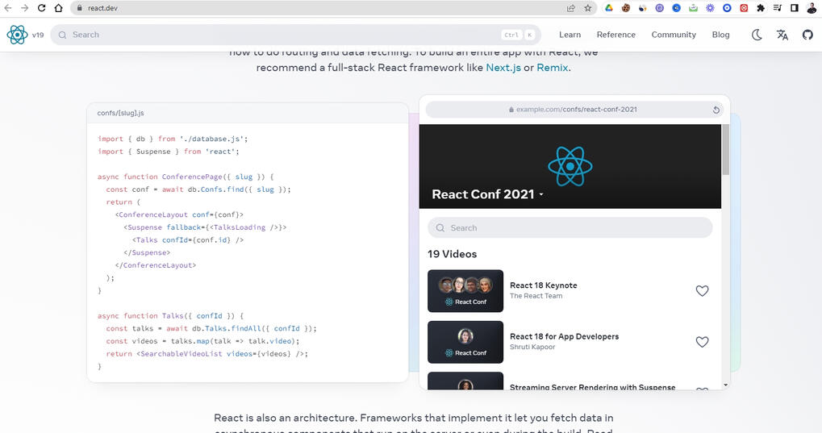Follow the Remix link

[552, 68]
